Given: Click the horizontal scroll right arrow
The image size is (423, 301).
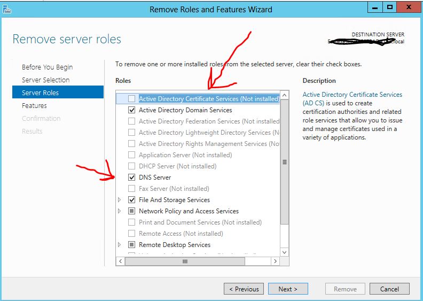Looking at the screenshot, I should pos(275,261).
